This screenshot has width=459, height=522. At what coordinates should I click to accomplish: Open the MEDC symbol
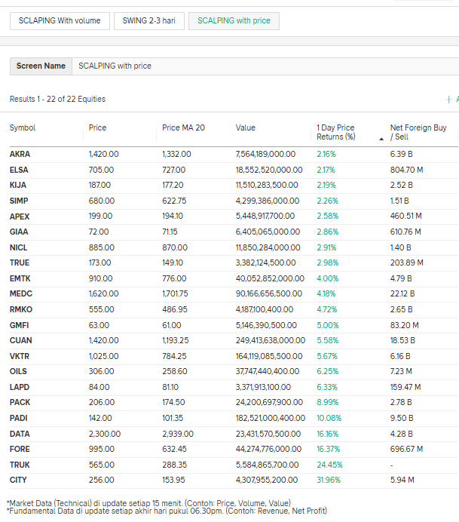pyautogui.click(x=21, y=293)
